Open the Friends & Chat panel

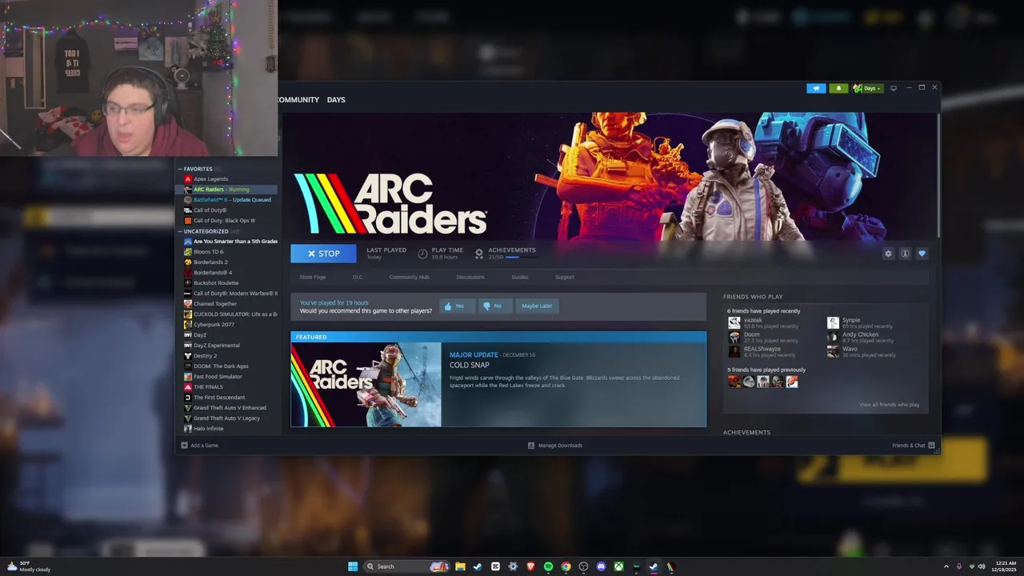tap(914, 446)
